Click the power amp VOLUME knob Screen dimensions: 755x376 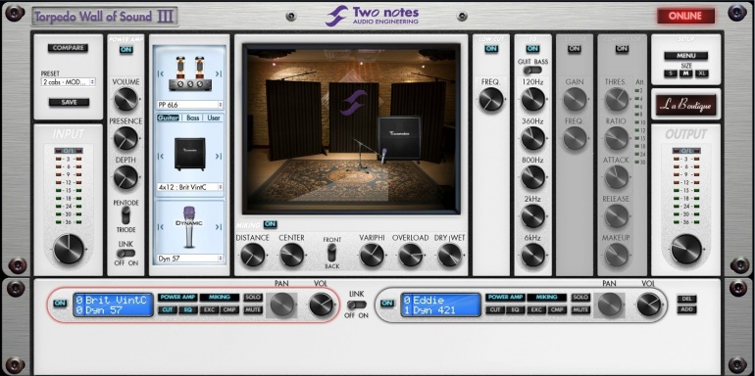(126, 100)
